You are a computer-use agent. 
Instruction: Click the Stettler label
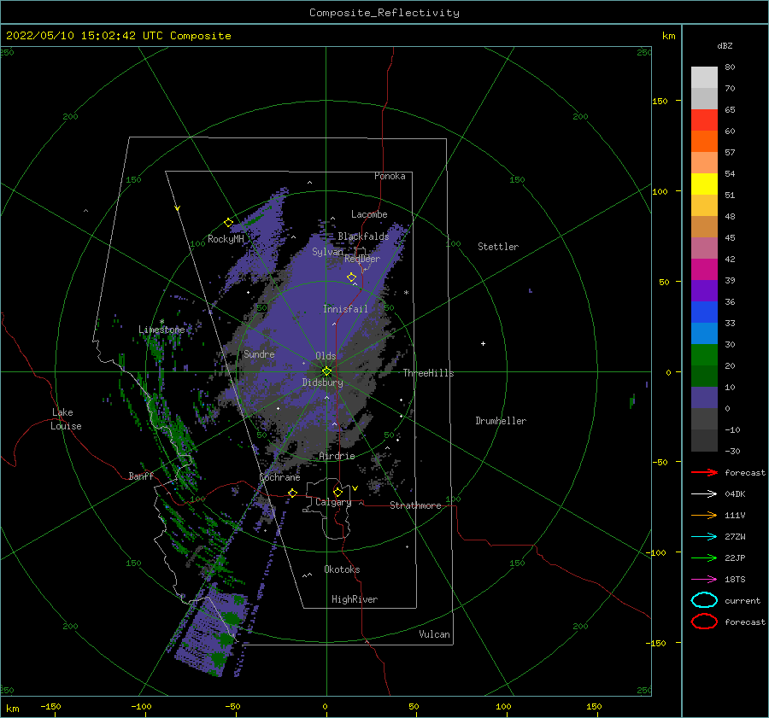coord(498,247)
